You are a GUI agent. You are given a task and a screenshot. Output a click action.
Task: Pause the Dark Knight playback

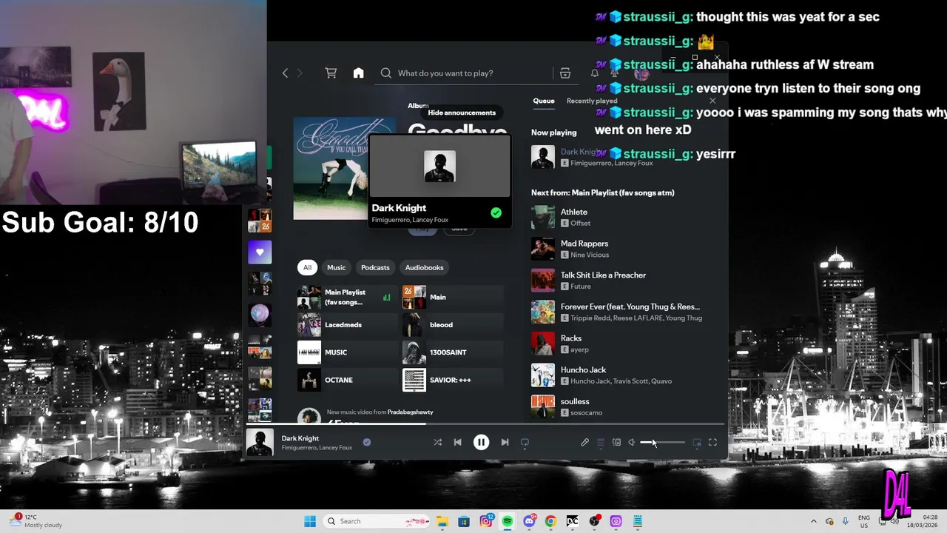tap(481, 442)
